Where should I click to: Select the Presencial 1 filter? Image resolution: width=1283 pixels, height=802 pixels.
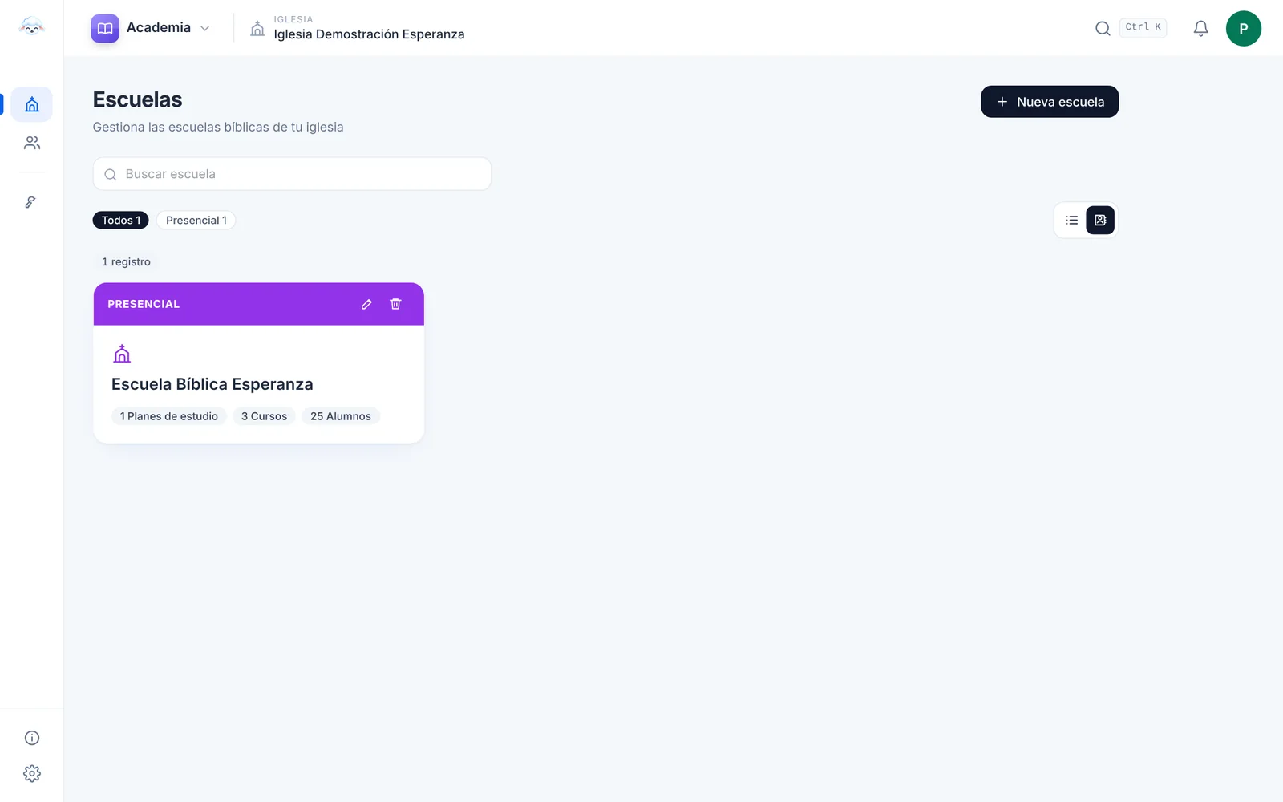196,220
